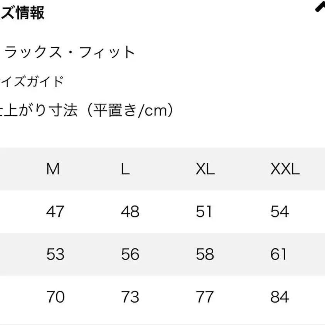The width and height of the screenshot is (325, 325).
Task: Select the XXL size column header
Action: click(x=285, y=169)
